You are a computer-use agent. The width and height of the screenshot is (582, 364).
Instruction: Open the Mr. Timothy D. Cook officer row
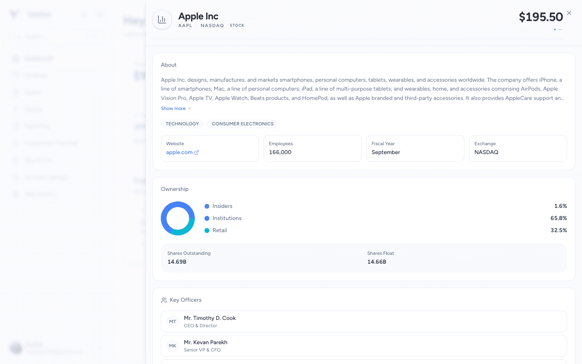click(364, 322)
